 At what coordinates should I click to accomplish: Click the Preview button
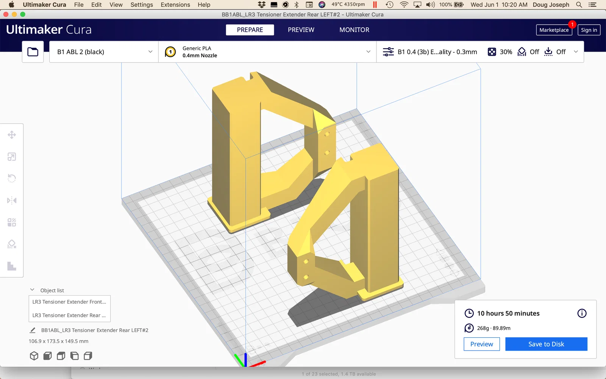coord(482,344)
